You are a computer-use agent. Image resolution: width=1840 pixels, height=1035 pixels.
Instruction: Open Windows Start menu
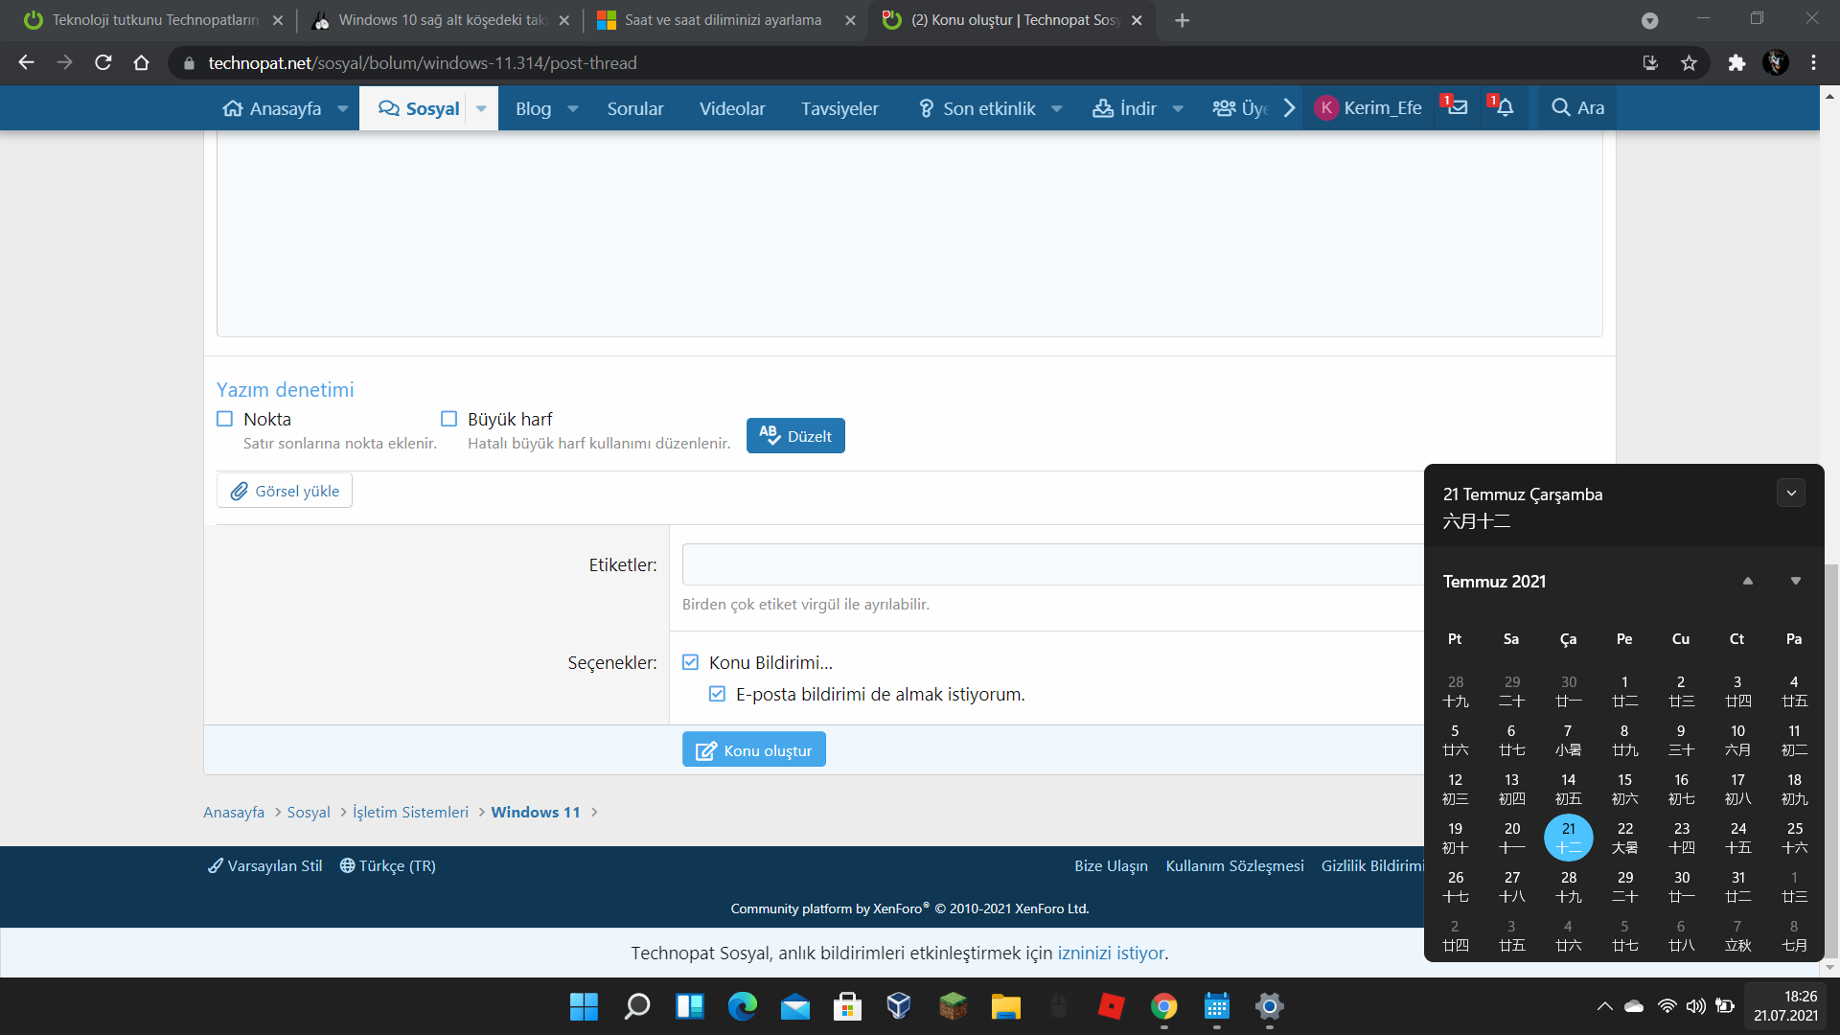point(584,1006)
